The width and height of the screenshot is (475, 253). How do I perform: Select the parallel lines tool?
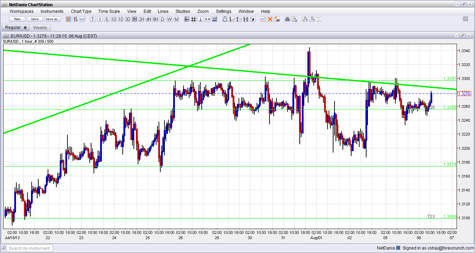pos(263,19)
